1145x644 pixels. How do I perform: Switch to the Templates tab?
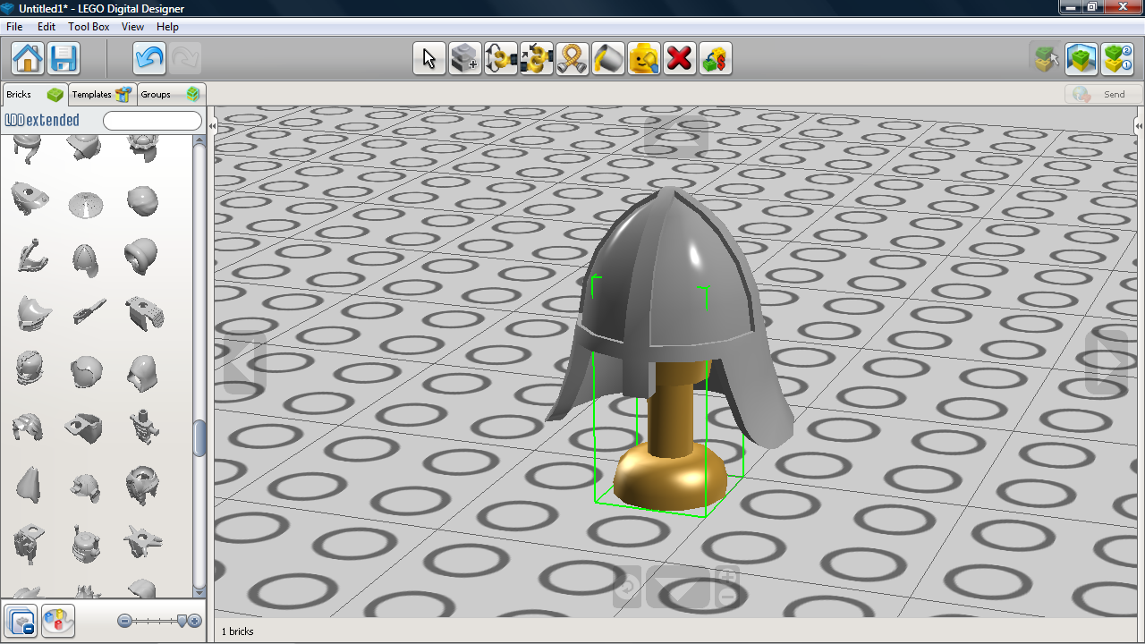pyautogui.click(x=103, y=94)
